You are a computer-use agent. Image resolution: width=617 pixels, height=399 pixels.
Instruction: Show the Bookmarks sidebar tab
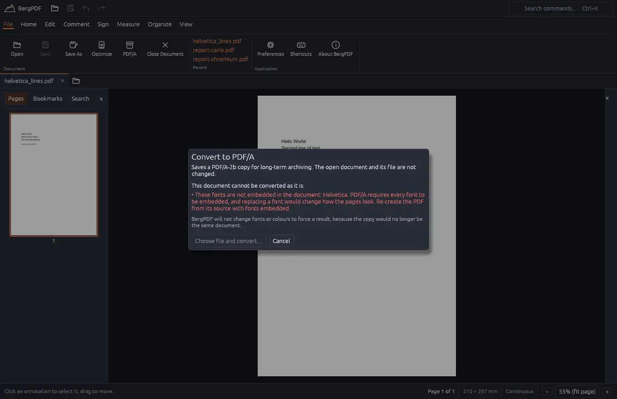click(x=48, y=98)
